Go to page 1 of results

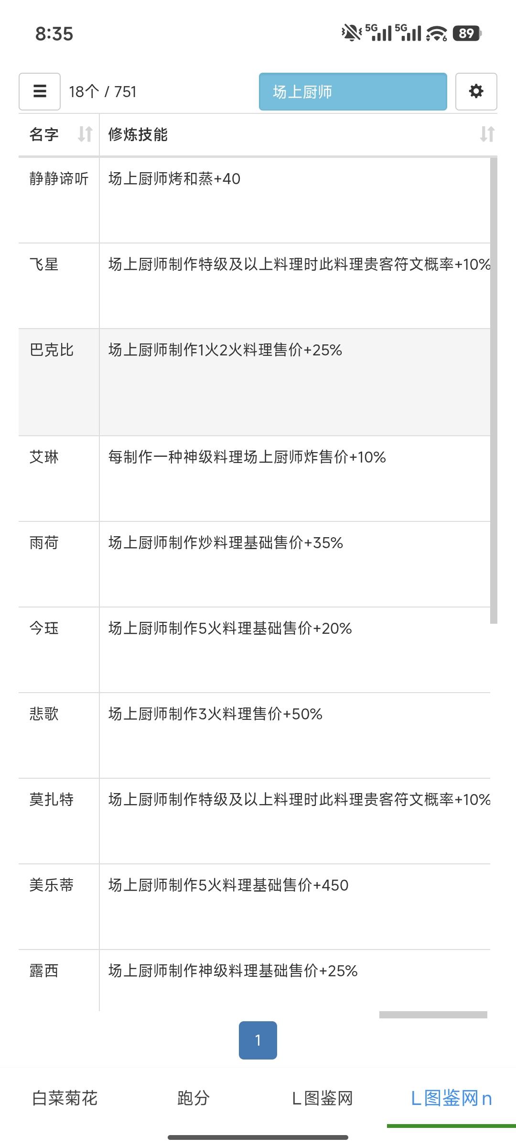pyautogui.click(x=258, y=1040)
